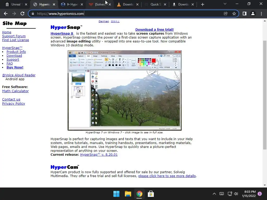This screenshot has width=267, height=200.
Task: Click the share page icon in address bar
Action: [x=226, y=14]
